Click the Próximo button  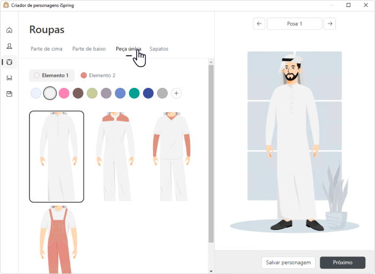[342, 263]
